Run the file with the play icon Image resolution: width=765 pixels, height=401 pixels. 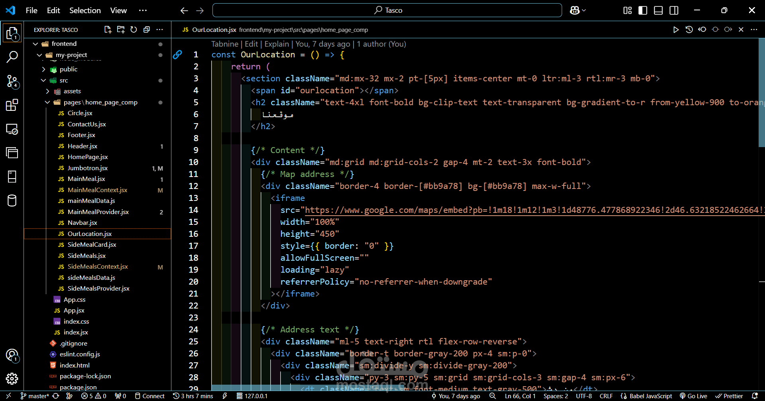pyautogui.click(x=676, y=29)
